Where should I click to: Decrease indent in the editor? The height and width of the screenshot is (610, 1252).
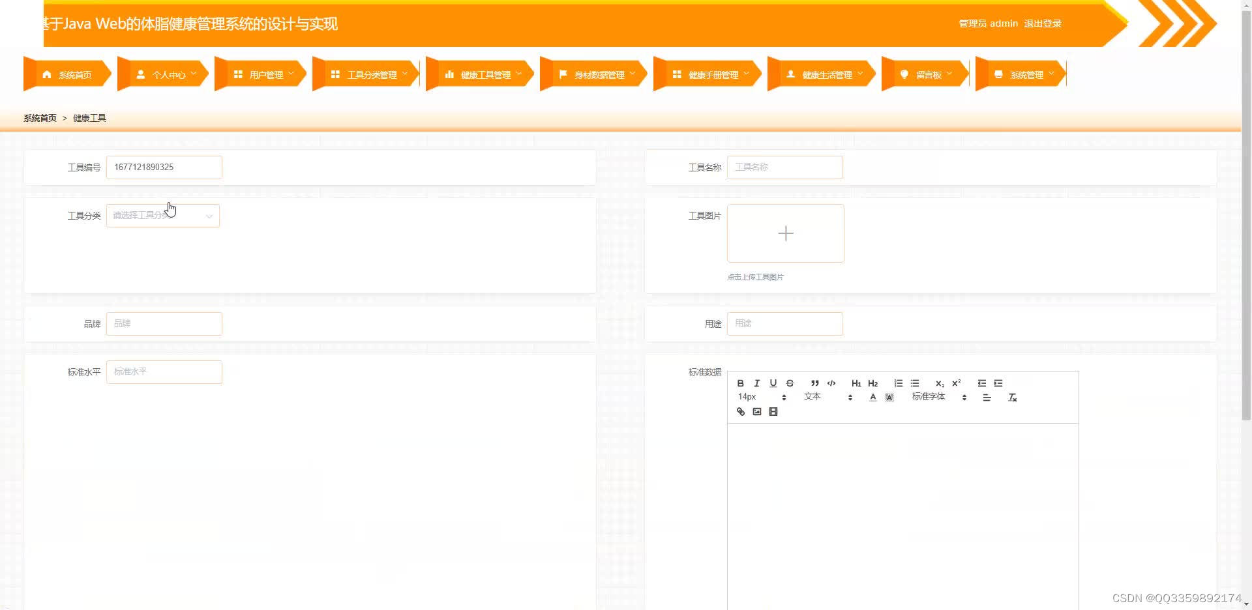tap(981, 383)
